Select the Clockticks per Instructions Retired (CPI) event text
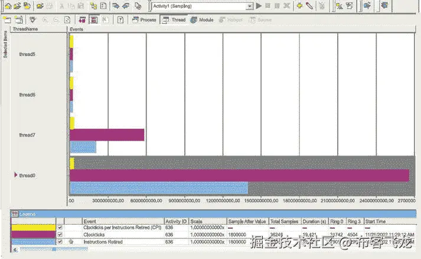Screen dimensions: 421x259 click(x=122, y=228)
